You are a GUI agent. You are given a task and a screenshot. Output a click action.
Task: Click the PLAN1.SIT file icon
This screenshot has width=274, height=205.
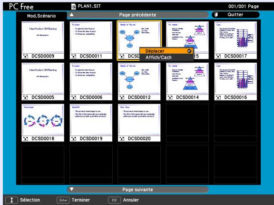74,7
